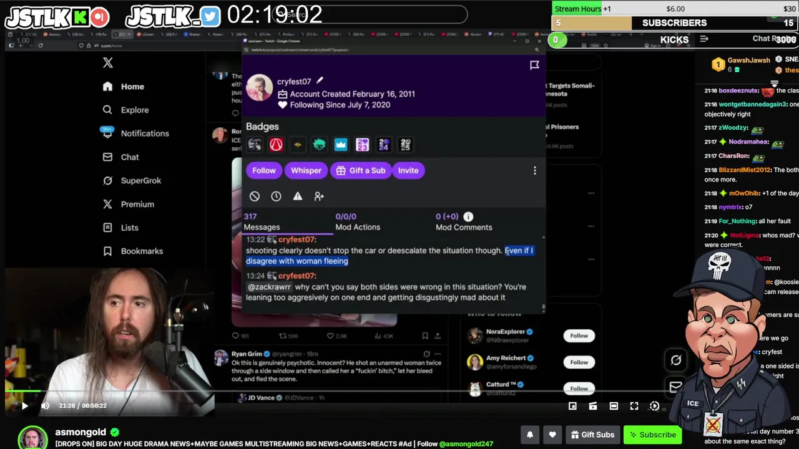Click the blue crown badge

(341, 145)
